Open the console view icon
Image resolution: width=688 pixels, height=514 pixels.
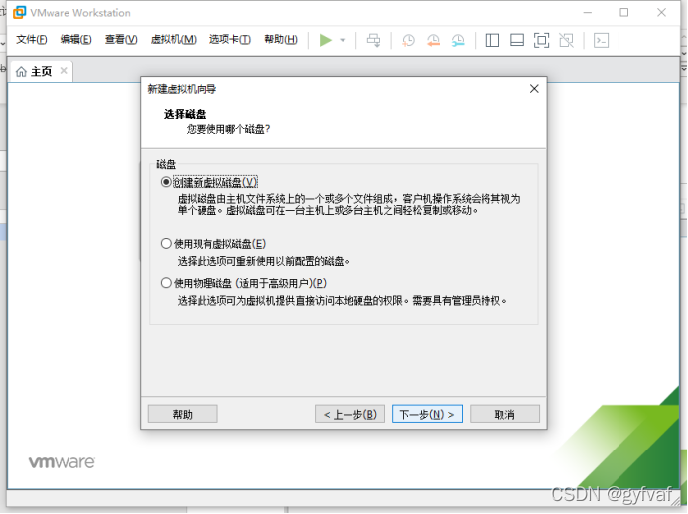pos(601,41)
